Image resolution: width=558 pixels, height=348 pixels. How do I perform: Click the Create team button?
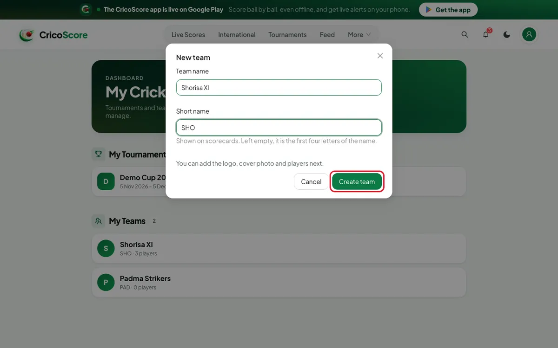pyautogui.click(x=357, y=181)
